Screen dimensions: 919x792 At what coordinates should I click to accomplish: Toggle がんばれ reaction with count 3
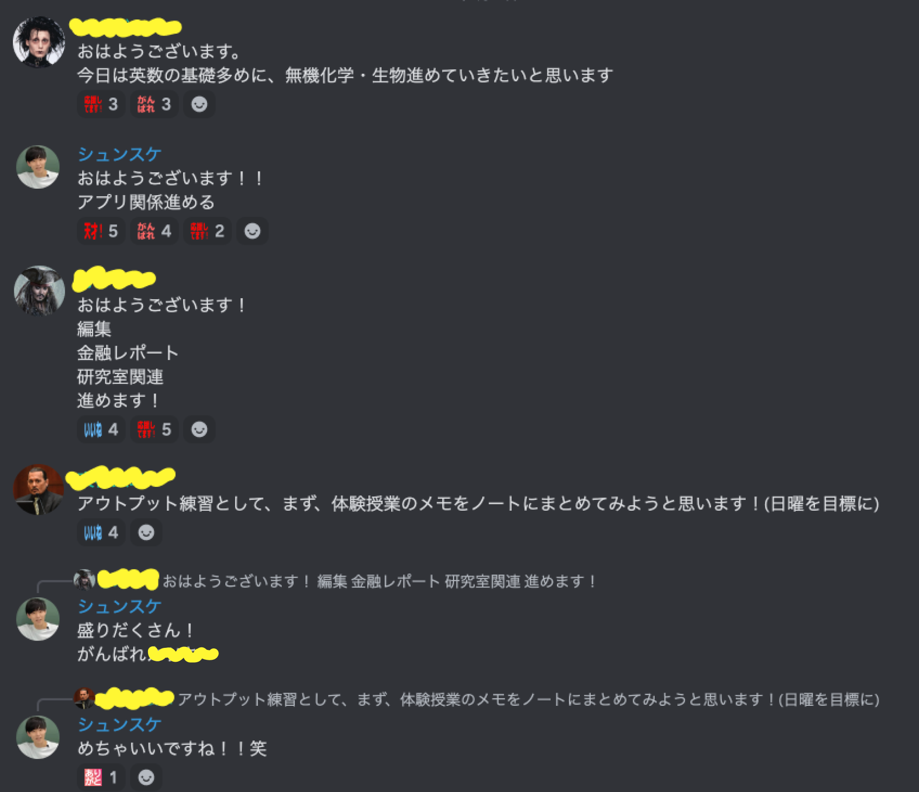pos(154,104)
